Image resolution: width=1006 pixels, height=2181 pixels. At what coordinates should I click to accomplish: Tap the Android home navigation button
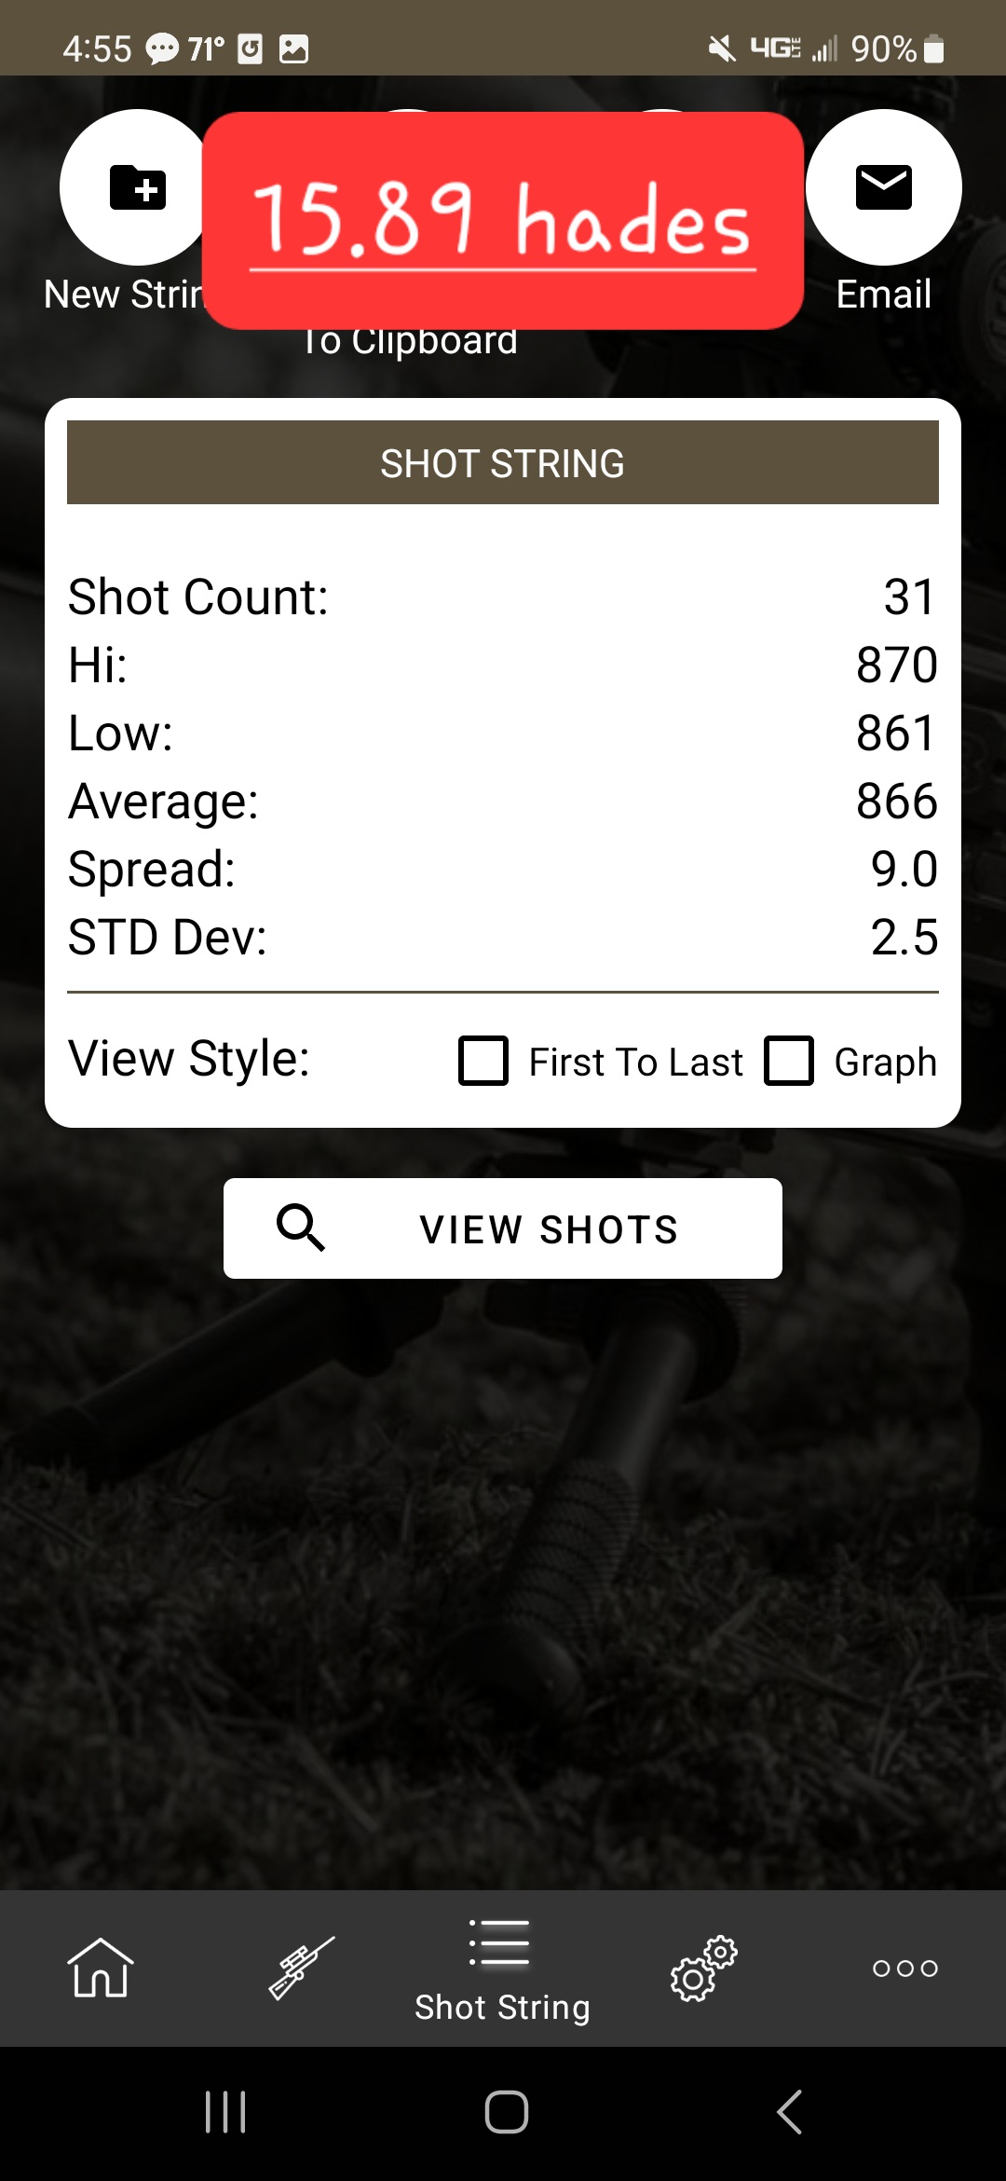(x=507, y=2112)
